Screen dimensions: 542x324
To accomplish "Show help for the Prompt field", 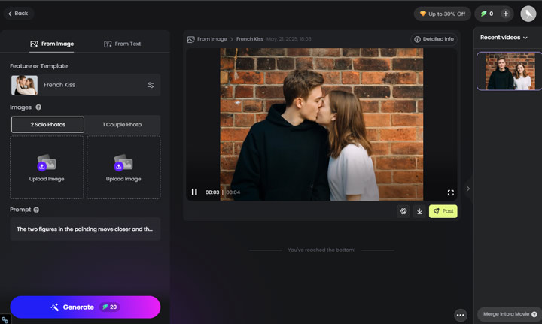I will pos(36,210).
